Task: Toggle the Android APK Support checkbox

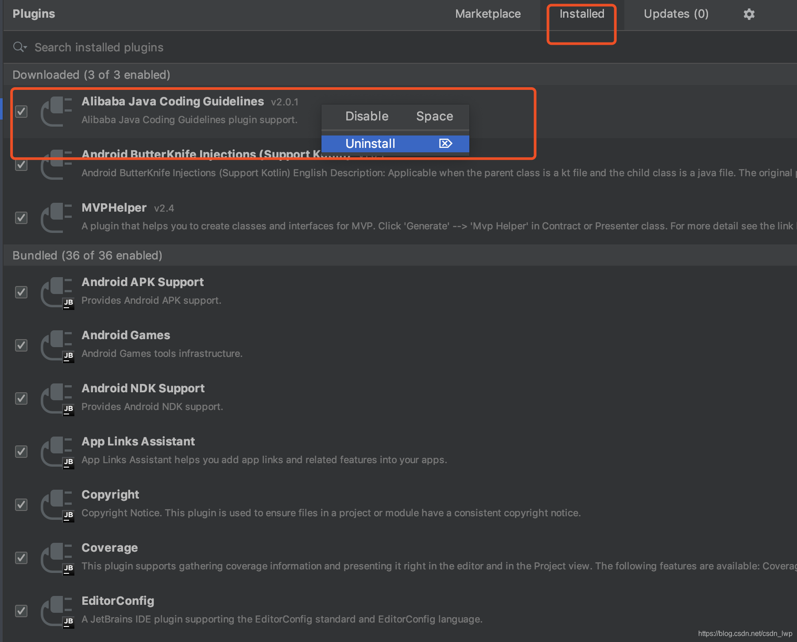Action: point(21,292)
